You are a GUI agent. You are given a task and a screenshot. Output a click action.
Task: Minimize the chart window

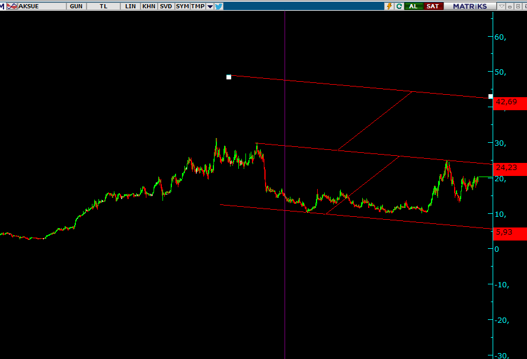click(510, 6)
